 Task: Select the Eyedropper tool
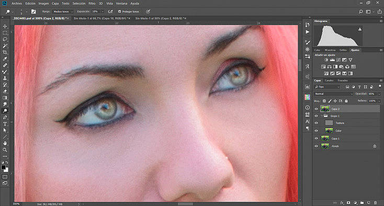click(x=5, y=59)
